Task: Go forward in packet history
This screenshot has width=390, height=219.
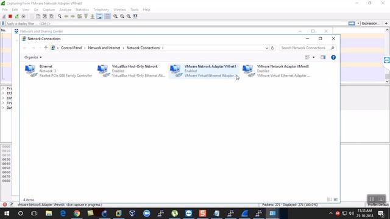Action: click(x=73, y=16)
